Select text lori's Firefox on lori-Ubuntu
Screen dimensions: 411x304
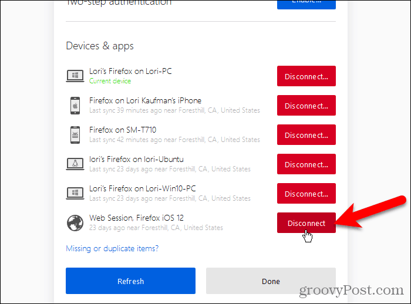click(136, 160)
